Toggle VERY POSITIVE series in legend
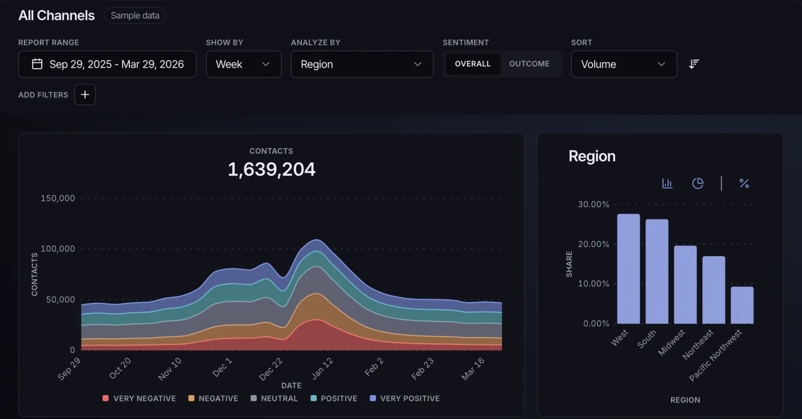The height and width of the screenshot is (419, 802). point(404,399)
